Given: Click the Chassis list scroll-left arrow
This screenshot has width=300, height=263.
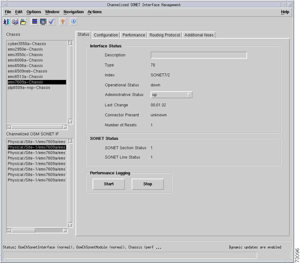Looking at the screenshot, I should [x=9, y=127].
